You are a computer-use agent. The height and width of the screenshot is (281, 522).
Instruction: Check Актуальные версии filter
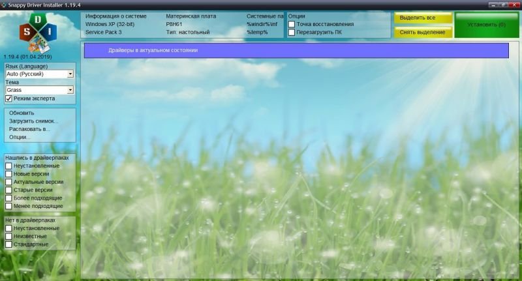point(9,182)
